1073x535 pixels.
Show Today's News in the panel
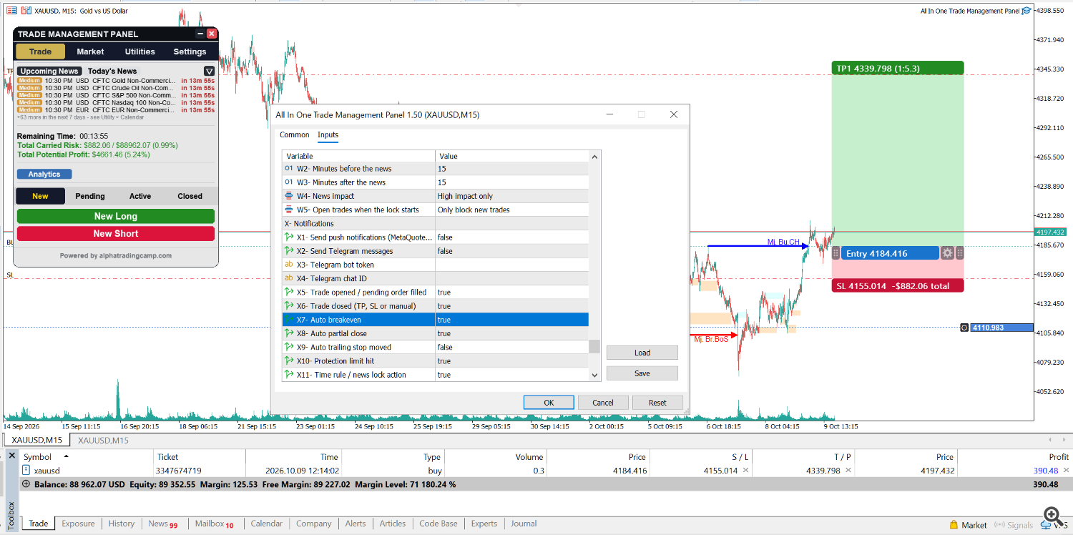pyautogui.click(x=112, y=71)
